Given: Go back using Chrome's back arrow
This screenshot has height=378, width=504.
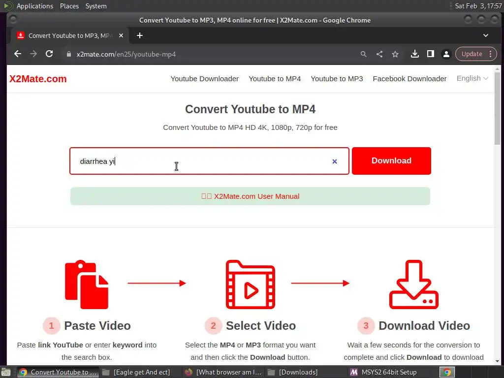Looking at the screenshot, I should point(18,54).
